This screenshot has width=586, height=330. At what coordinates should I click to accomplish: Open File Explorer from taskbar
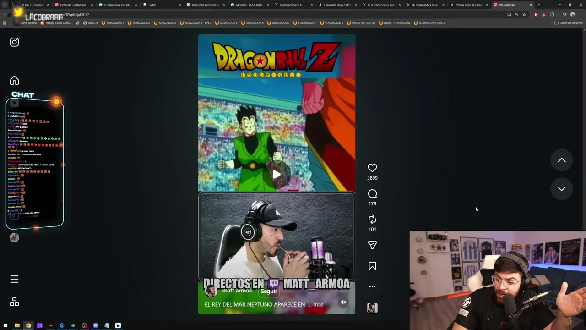[17, 326]
